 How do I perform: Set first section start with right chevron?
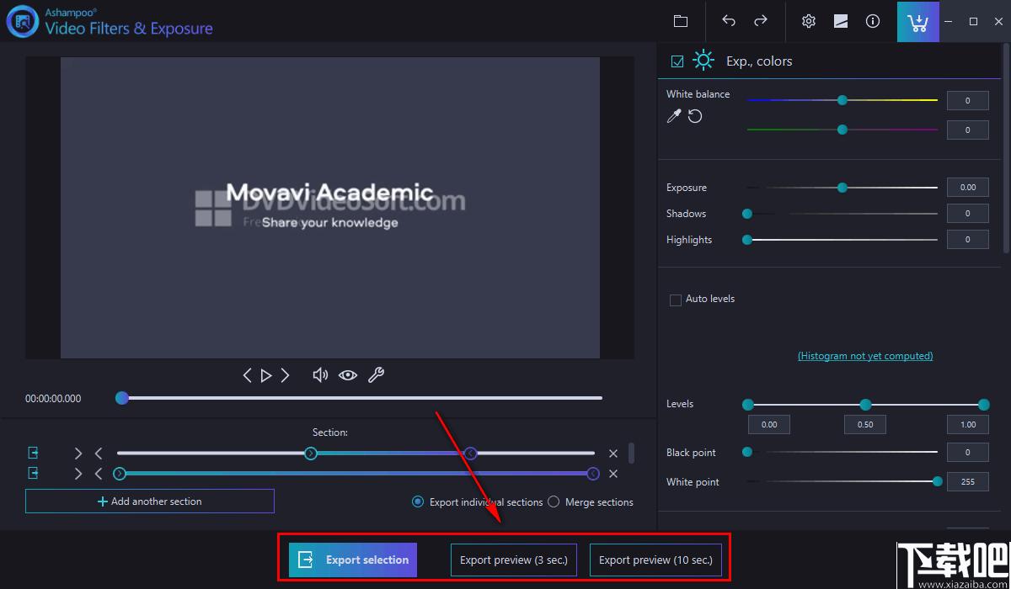[x=78, y=454]
